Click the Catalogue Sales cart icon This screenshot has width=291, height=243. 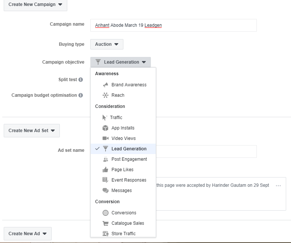[106, 223]
